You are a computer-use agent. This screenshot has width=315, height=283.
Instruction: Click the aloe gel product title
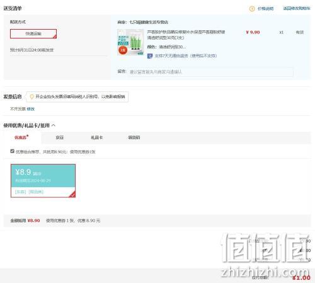[x=186, y=35]
